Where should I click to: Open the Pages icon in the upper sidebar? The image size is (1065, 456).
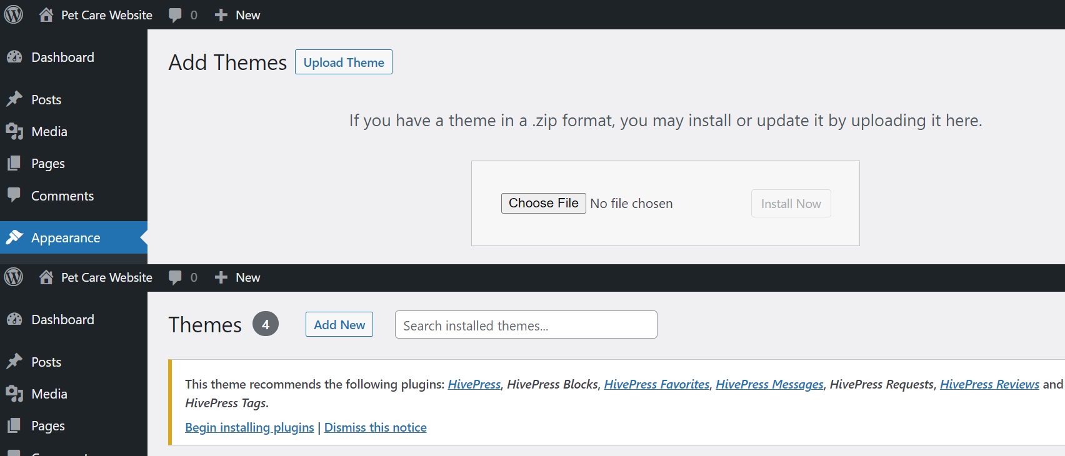point(14,163)
